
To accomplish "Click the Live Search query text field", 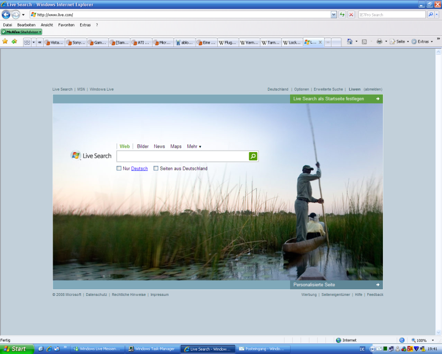I will click(183, 156).
